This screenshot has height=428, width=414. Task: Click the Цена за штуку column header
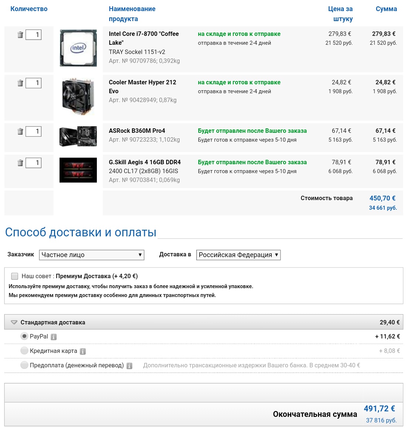(x=340, y=14)
